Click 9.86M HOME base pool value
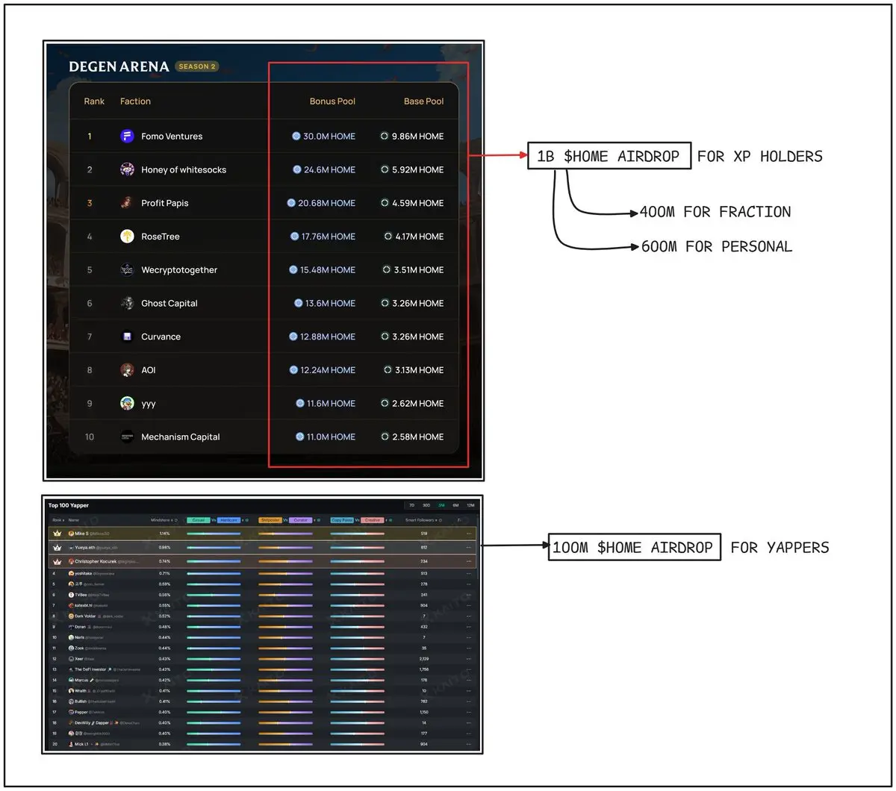Screen dimensions: 896x791 412,136
